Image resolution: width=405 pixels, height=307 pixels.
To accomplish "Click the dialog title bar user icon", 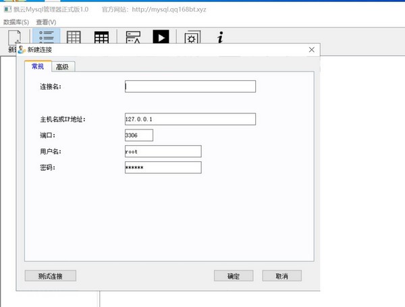I will [x=22, y=50].
